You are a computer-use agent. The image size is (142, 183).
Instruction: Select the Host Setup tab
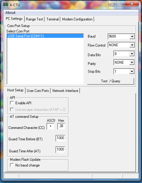(x=15, y=90)
